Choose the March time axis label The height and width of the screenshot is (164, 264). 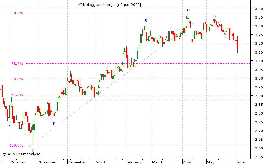click(158, 162)
